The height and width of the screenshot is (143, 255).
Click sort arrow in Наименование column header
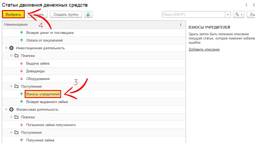[181, 24]
